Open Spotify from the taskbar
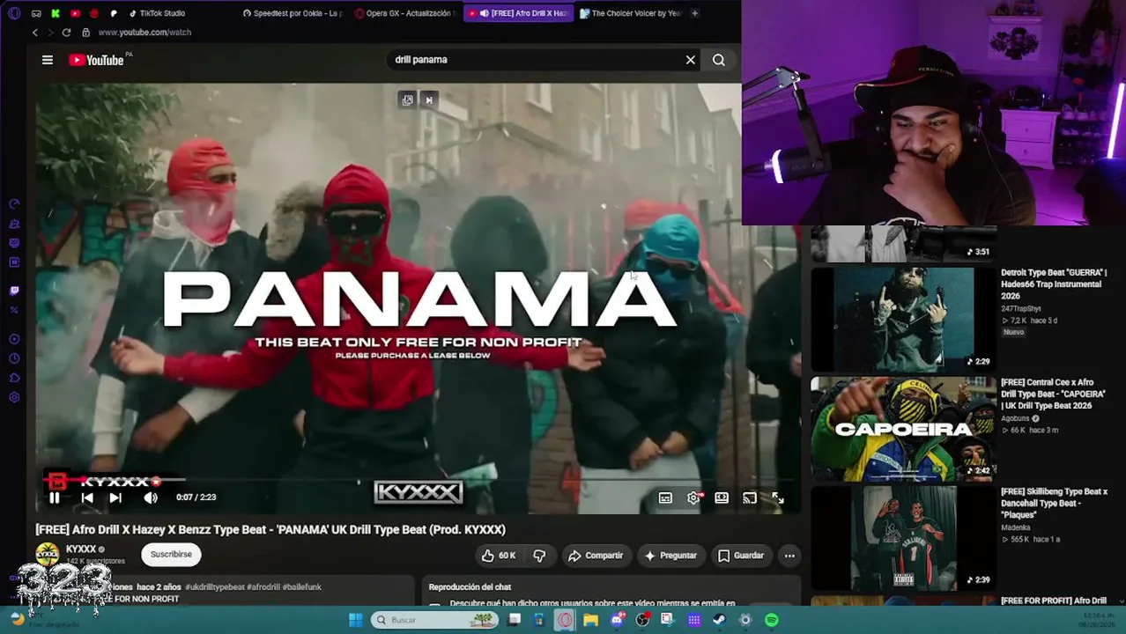This screenshot has width=1126, height=634. (x=772, y=620)
